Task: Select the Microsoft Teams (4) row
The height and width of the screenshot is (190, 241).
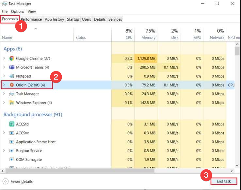Action: (118, 67)
